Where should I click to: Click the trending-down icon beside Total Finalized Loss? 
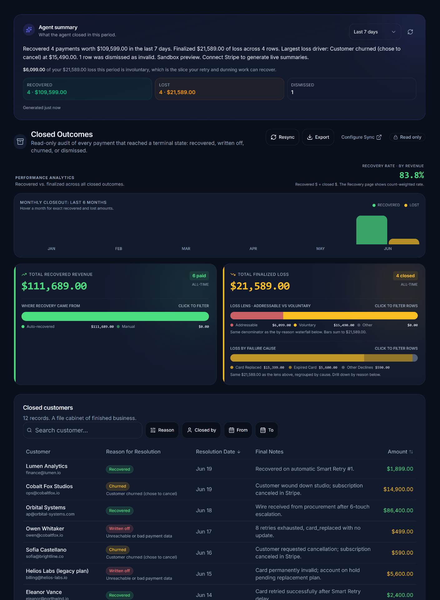[233, 274]
